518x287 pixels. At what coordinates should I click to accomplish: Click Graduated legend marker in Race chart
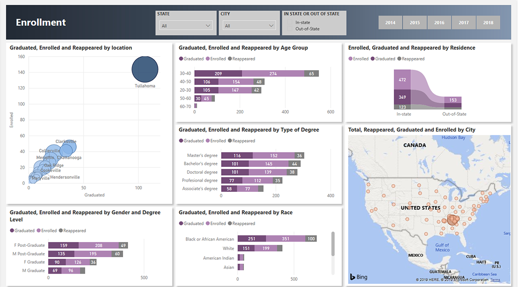tap(181, 223)
